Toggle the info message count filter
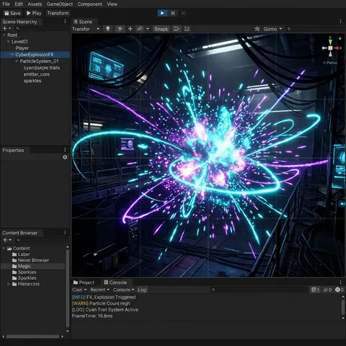This screenshot has height=346, width=346. (315, 290)
